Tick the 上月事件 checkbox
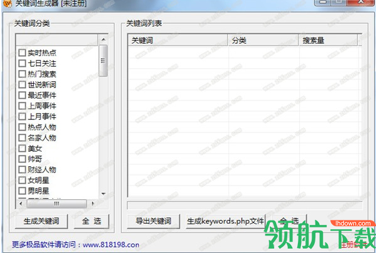376x253 pixels. (22, 117)
